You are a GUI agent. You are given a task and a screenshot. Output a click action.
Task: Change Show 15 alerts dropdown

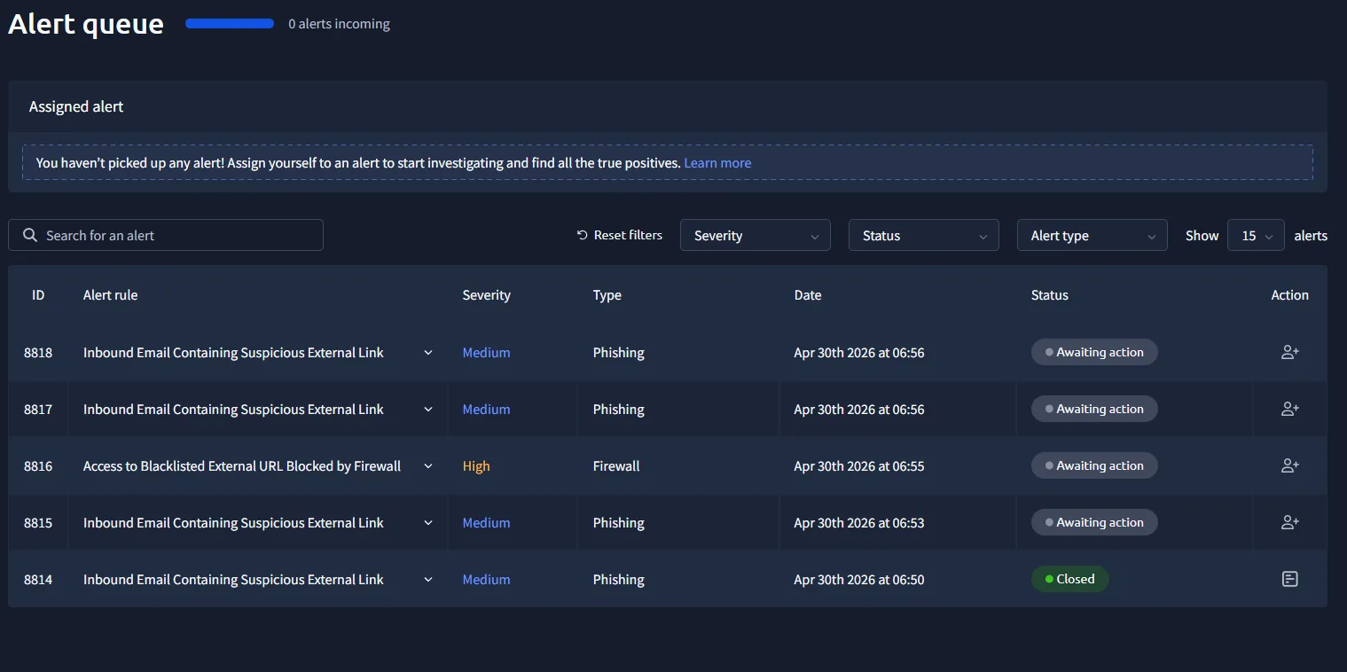pos(1256,235)
